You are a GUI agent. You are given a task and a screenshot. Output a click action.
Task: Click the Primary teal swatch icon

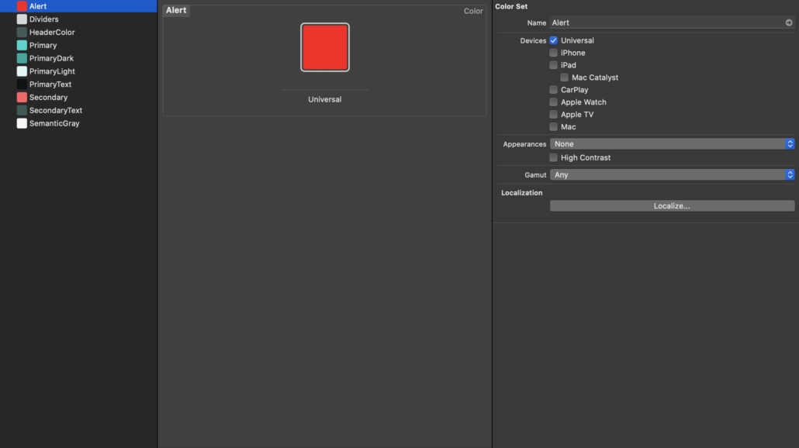point(22,46)
